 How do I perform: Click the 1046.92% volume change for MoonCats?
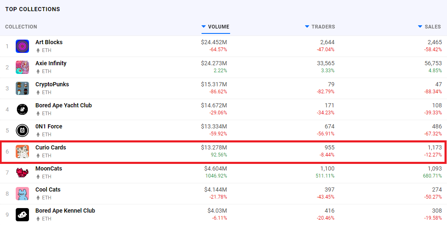(216, 176)
